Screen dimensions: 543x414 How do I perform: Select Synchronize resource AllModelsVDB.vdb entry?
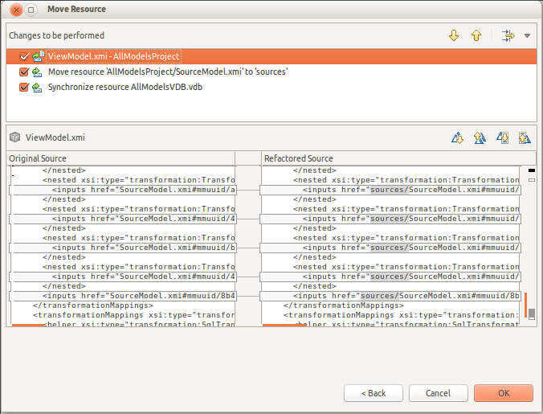pyautogui.click(x=125, y=86)
